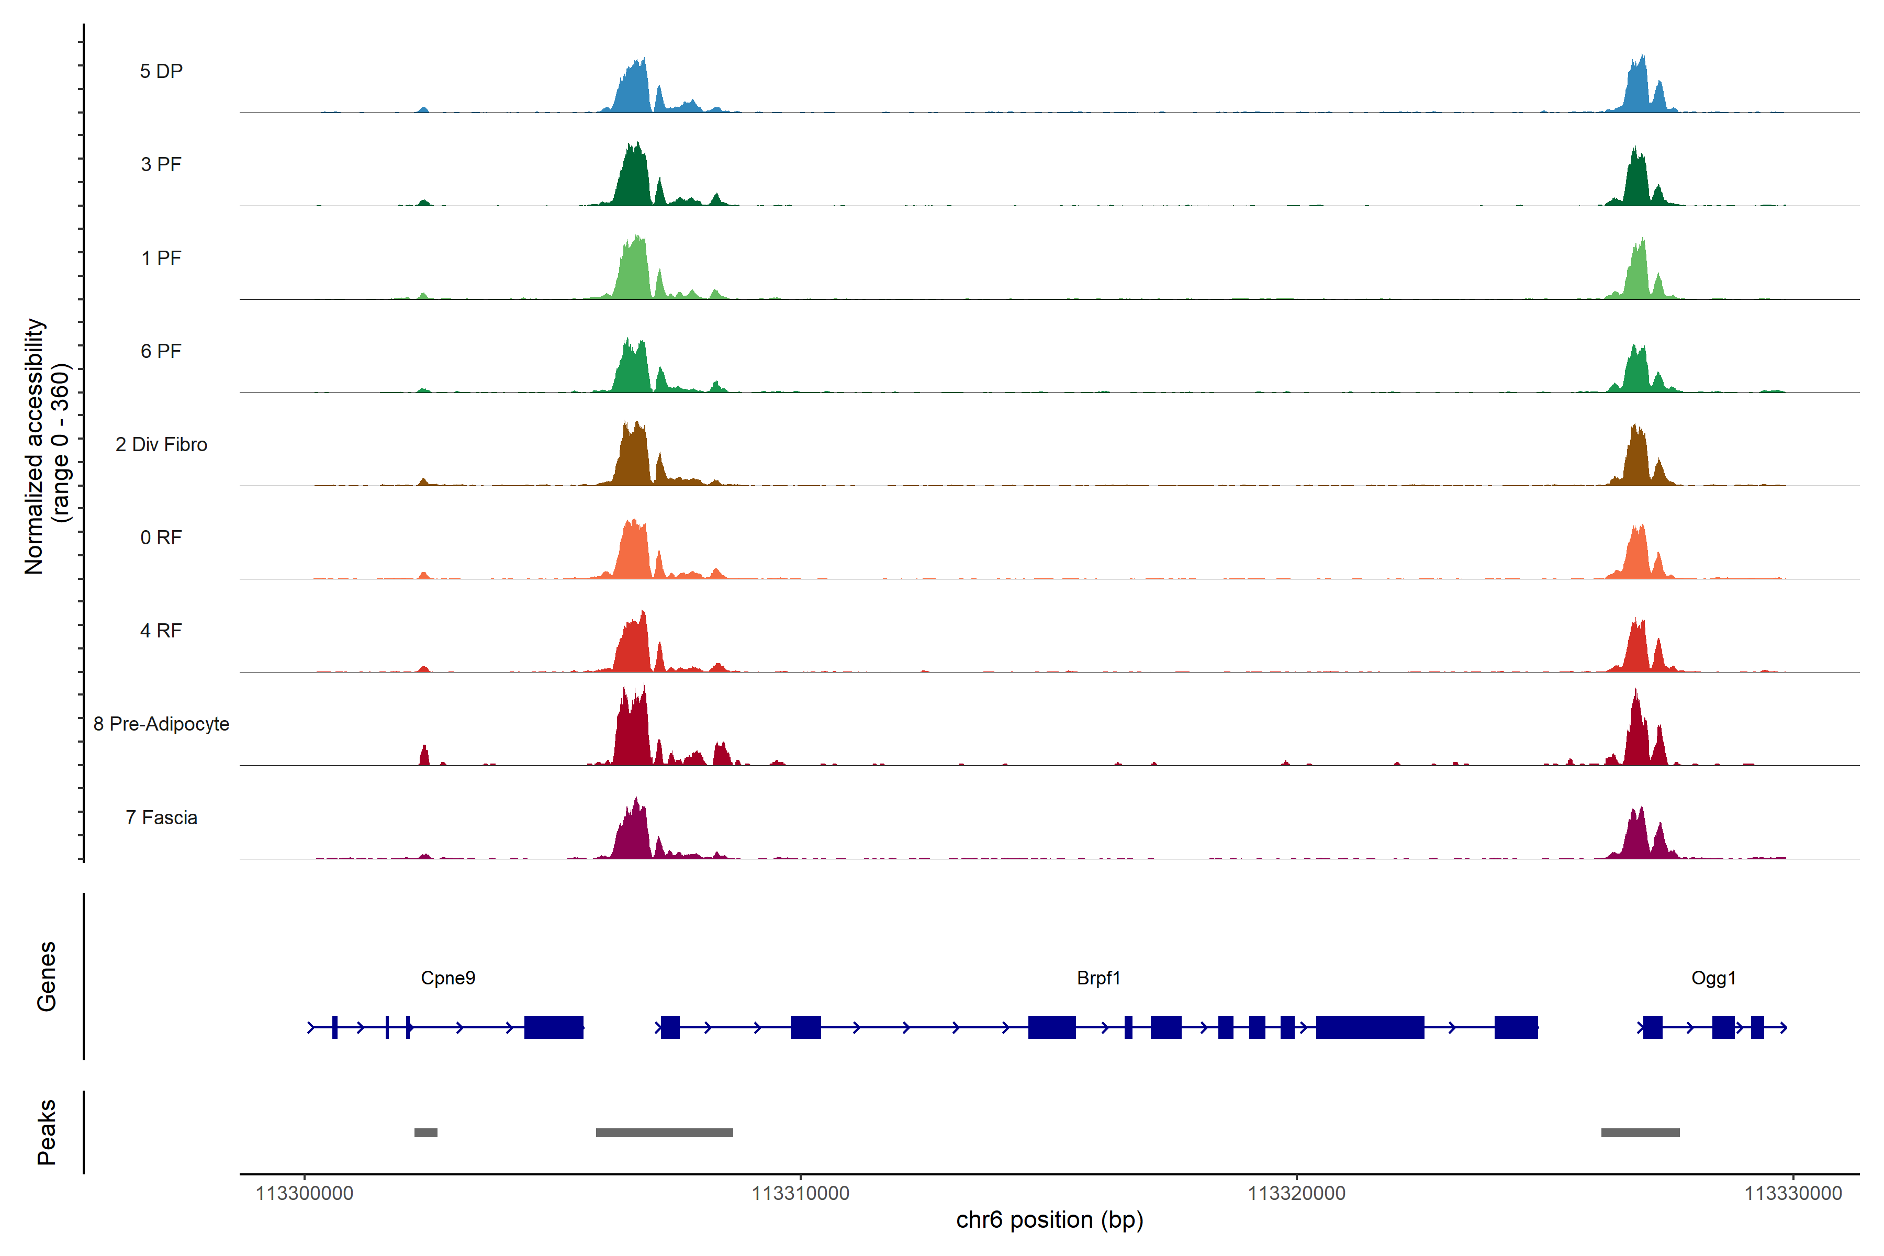Click the Ogg1 gene label
This screenshot has width=1884, height=1256.
pos(1713,978)
